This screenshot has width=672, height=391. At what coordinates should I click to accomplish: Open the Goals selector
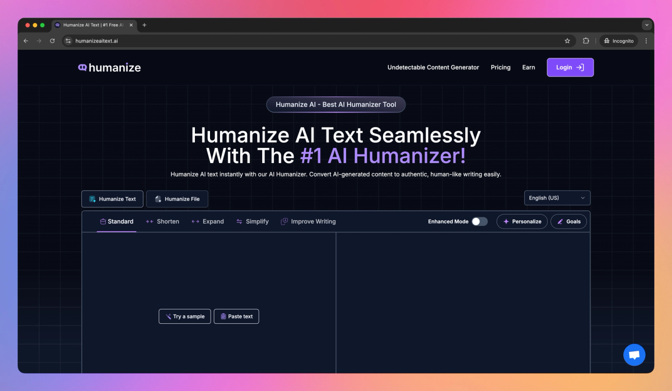point(568,221)
